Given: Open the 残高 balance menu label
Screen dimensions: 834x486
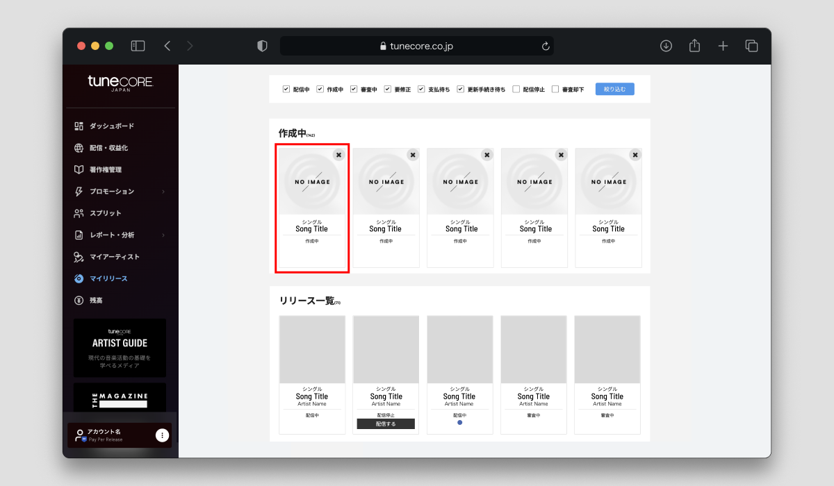Looking at the screenshot, I should [x=96, y=301].
